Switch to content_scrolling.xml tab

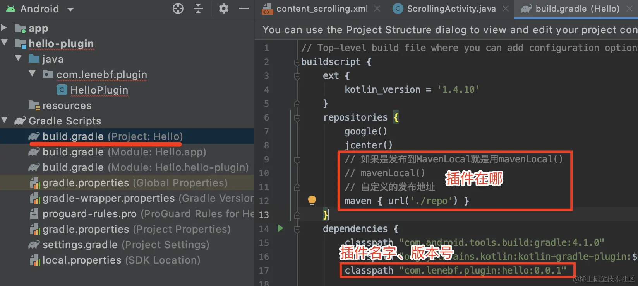322,9
